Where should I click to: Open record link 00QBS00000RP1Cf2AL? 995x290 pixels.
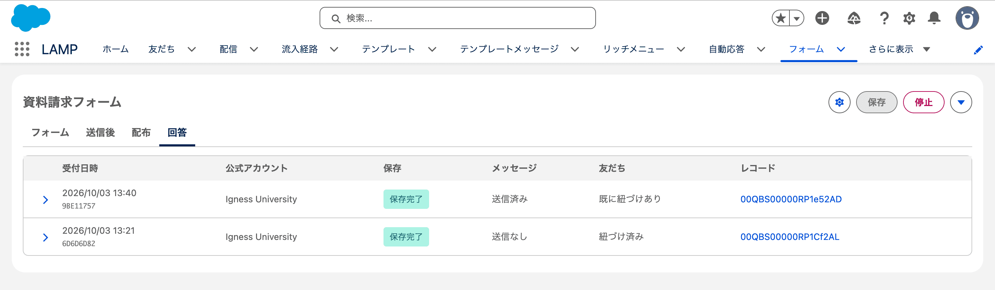click(x=789, y=237)
